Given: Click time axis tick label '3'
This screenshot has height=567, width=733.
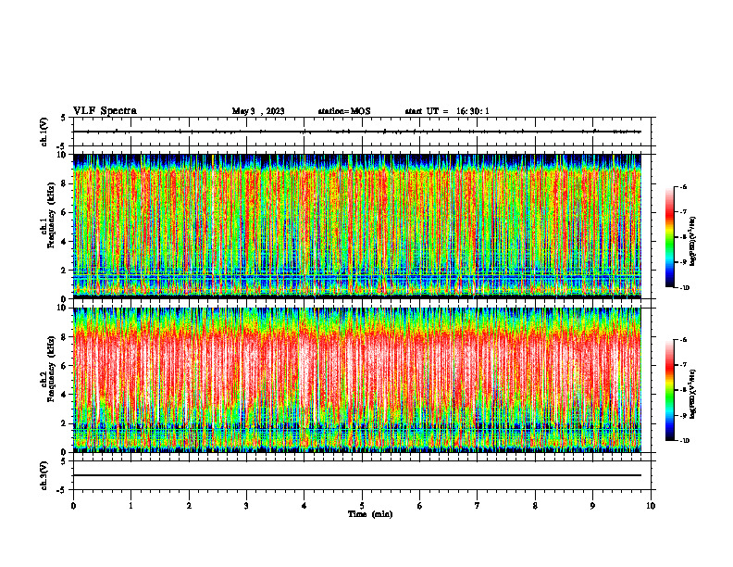Looking at the screenshot, I should pyautogui.click(x=246, y=506).
